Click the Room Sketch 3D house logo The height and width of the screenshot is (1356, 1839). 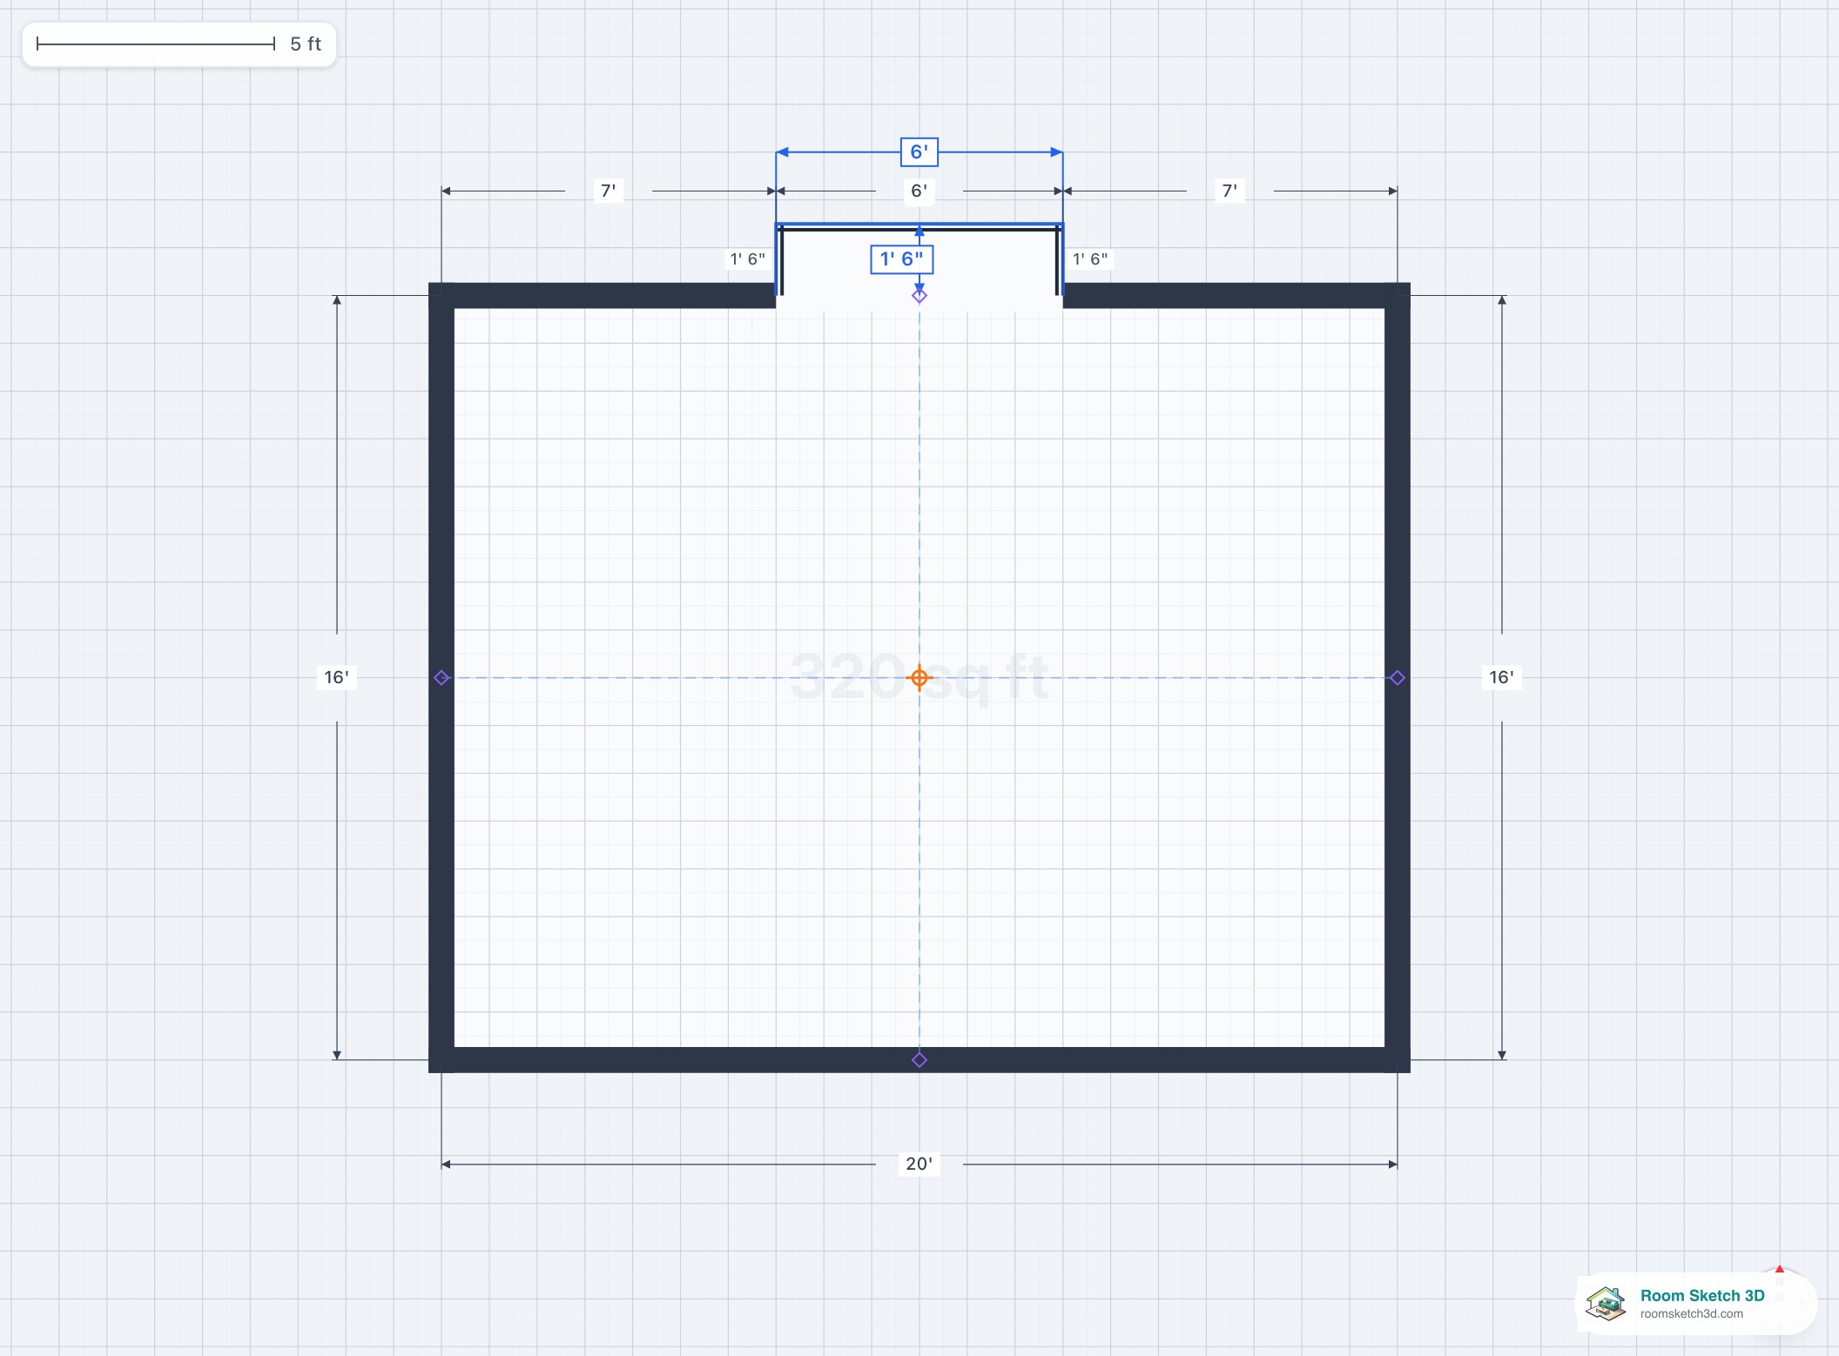(1606, 1304)
